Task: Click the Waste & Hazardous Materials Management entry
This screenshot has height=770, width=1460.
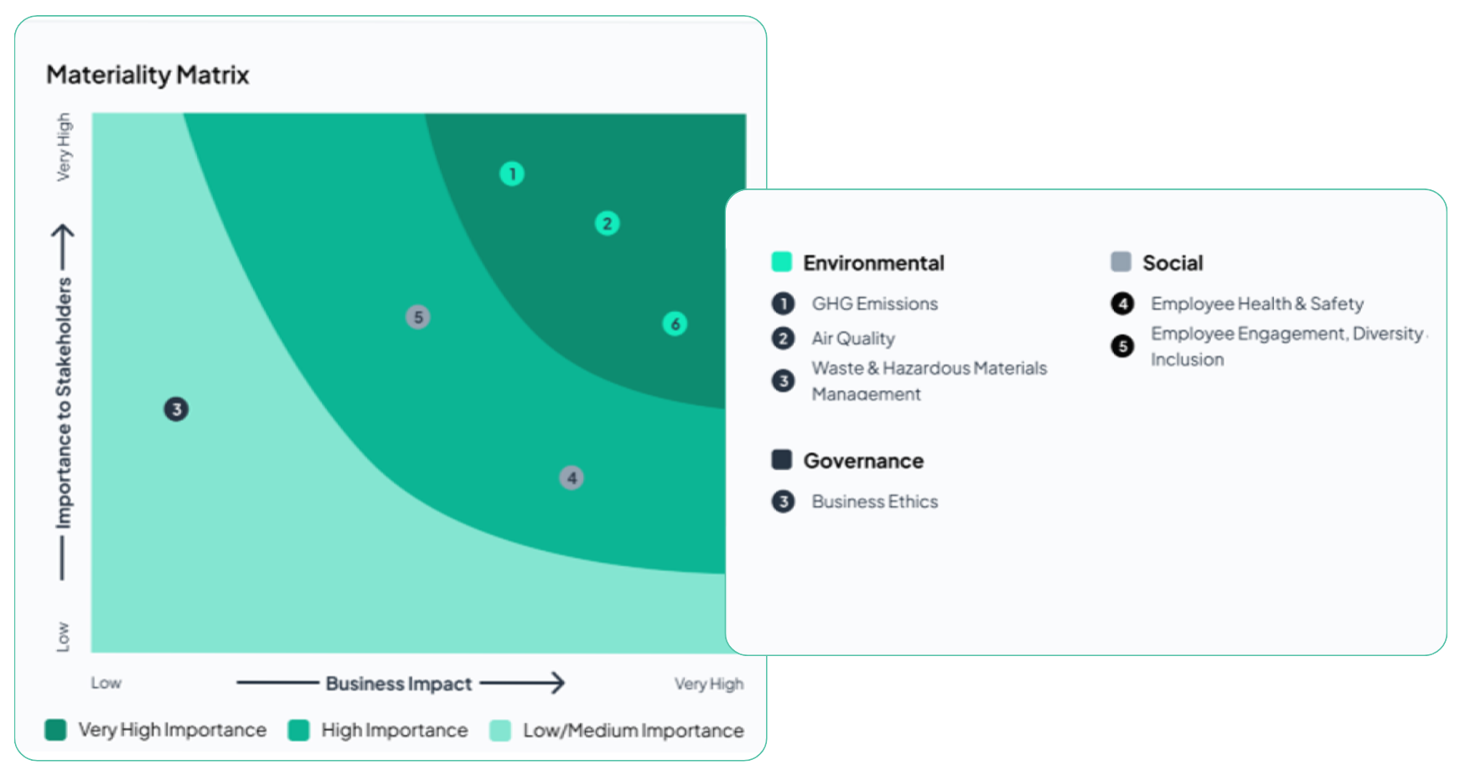Action: tap(929, 380)
